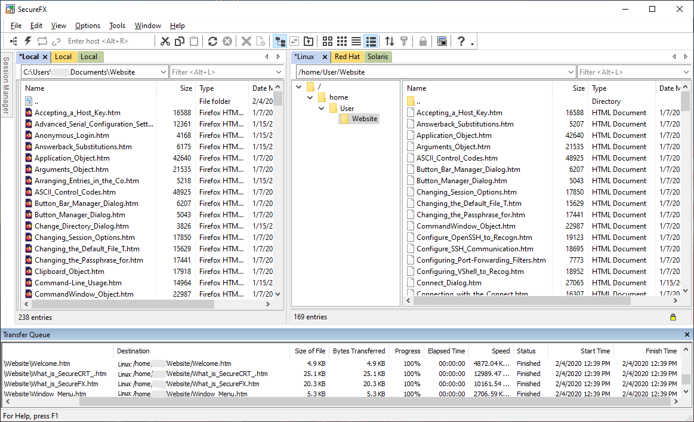
Task: Click the Cut scissors icon
Action: tap(165, 41)
